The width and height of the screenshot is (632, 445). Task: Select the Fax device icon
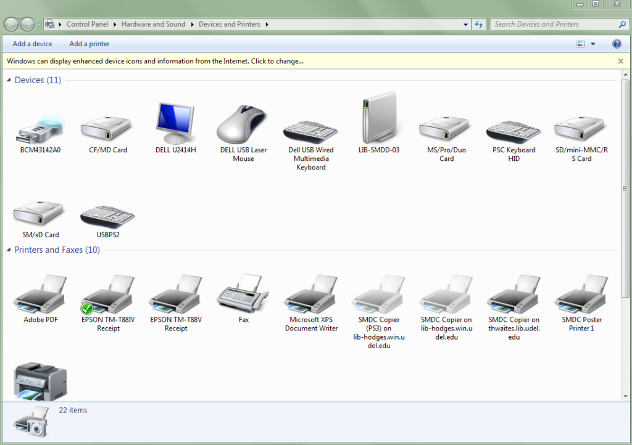coord(243,296)
